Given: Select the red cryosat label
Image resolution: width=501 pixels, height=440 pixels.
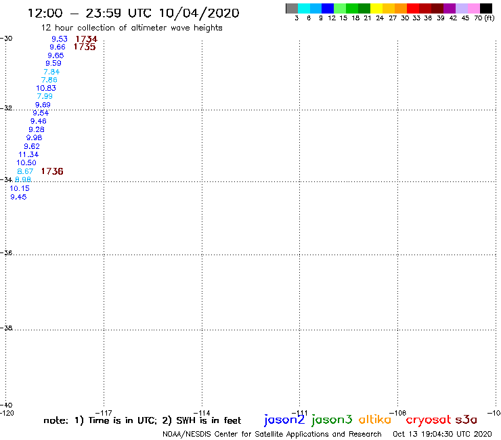Looking at the screenshot, I should tap(429, 420).
